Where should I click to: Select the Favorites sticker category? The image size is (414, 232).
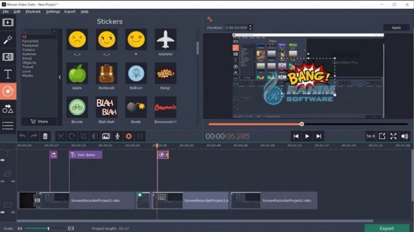click(x=30, y=41)
